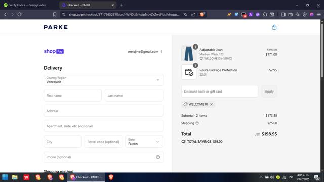Screen dimensions: 324x182
Task: Click the PARKE store logo
Action: [x=56, y=27]
